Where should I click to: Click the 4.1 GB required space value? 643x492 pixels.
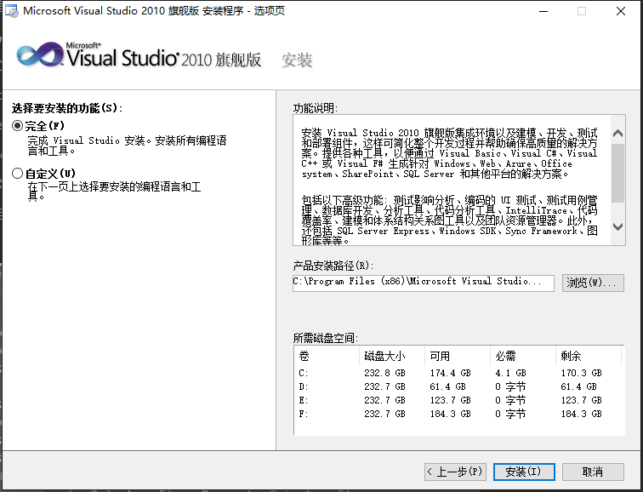(x=510, y=373)
